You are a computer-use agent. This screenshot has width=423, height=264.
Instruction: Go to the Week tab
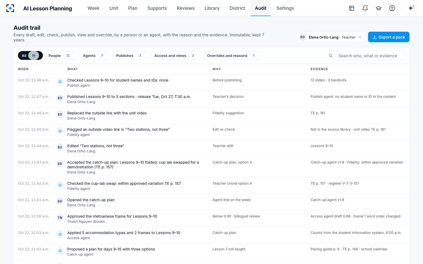click(x=93, y=8)
